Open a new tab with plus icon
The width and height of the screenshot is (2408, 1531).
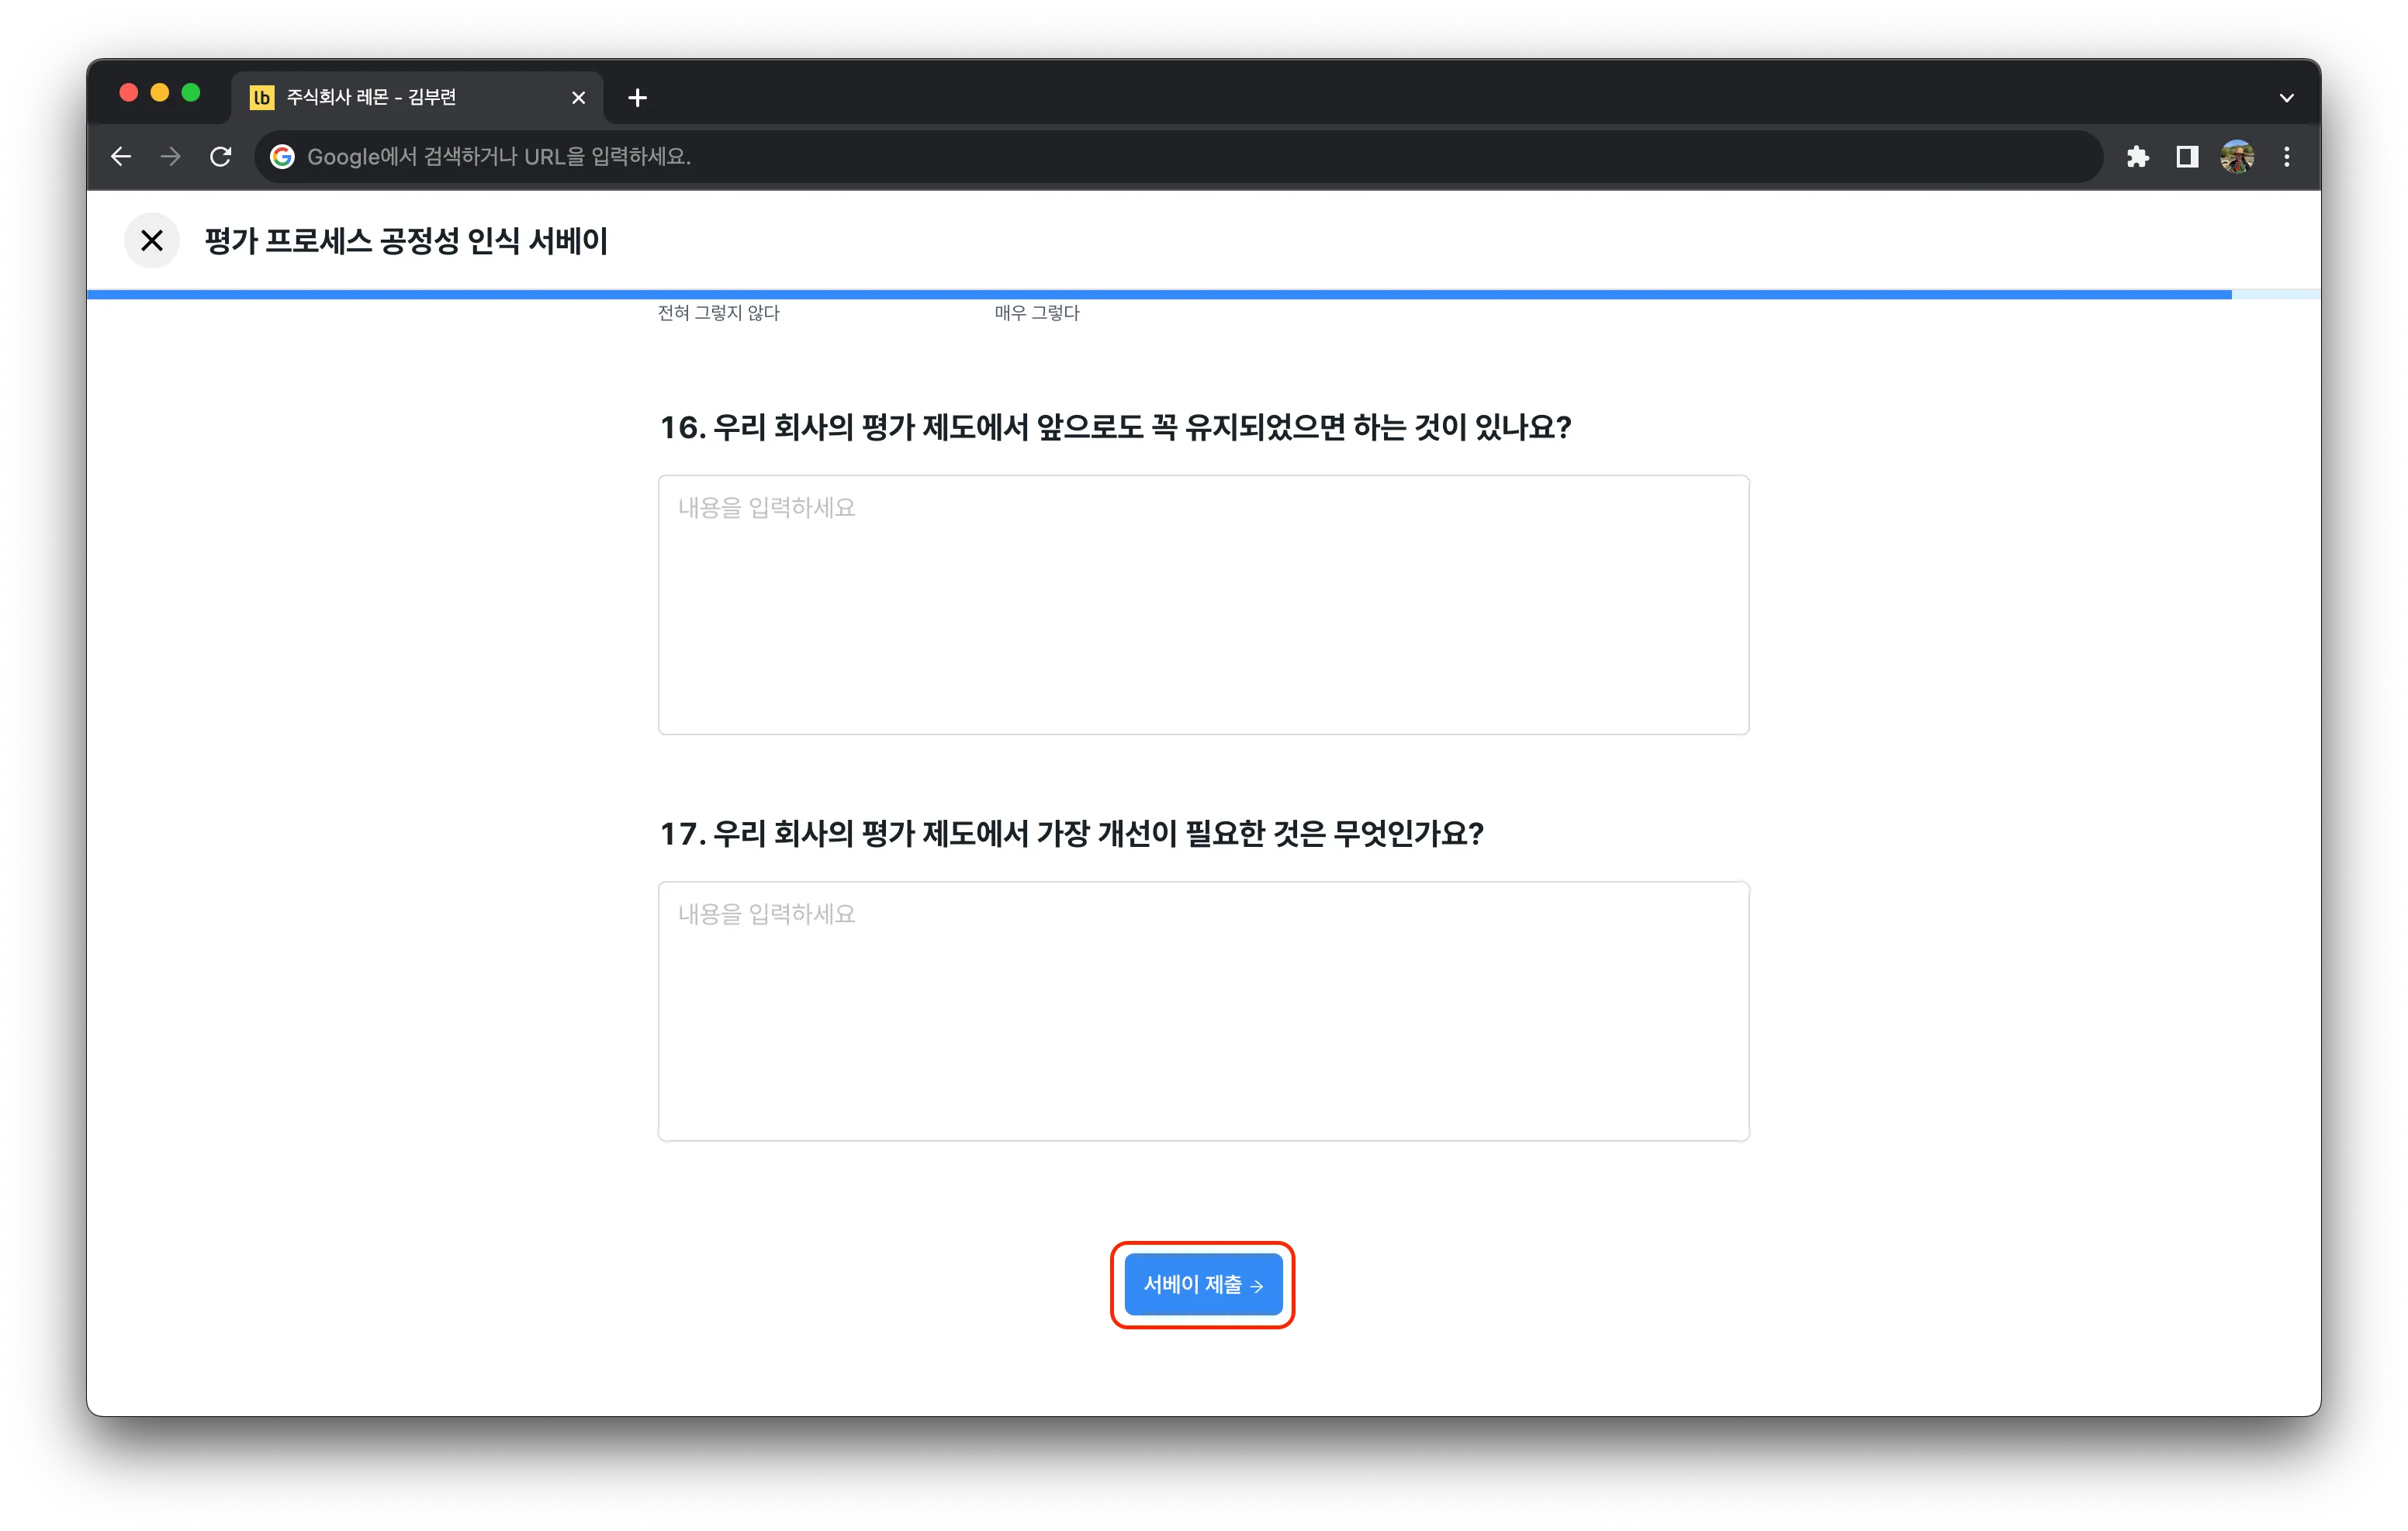pos(637,97)
